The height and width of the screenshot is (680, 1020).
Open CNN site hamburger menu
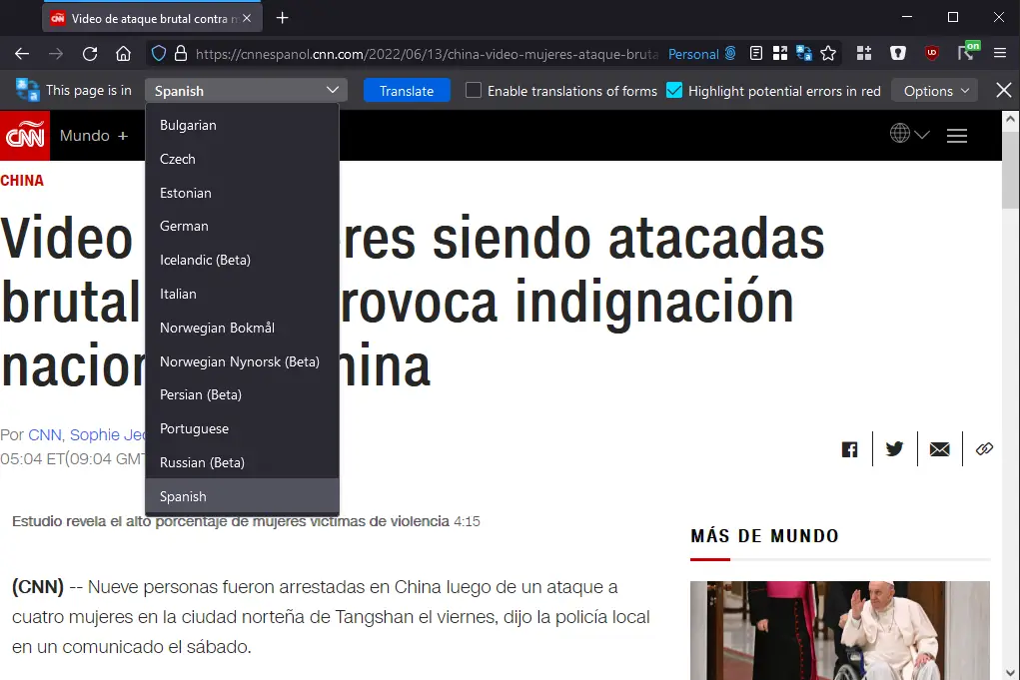tap(957, 135)
